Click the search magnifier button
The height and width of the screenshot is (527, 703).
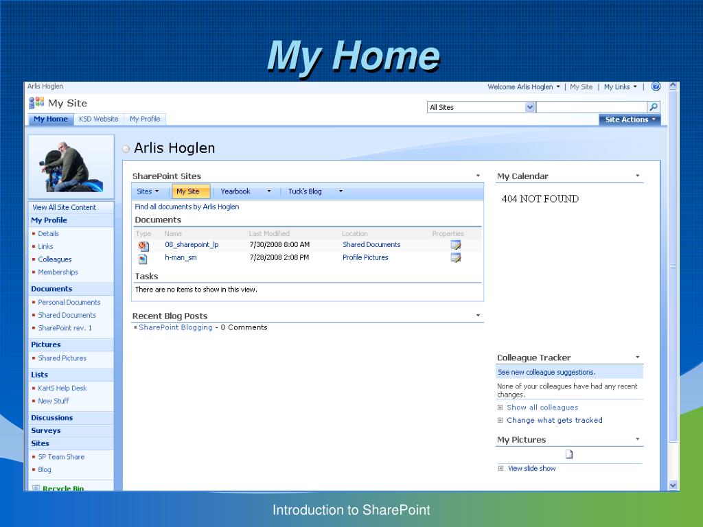[654, 107]
